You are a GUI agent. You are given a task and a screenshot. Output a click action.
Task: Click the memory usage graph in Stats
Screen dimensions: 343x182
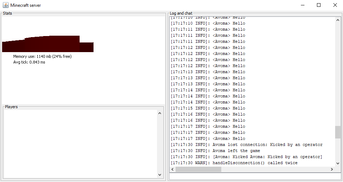click(x=48, y=44)
